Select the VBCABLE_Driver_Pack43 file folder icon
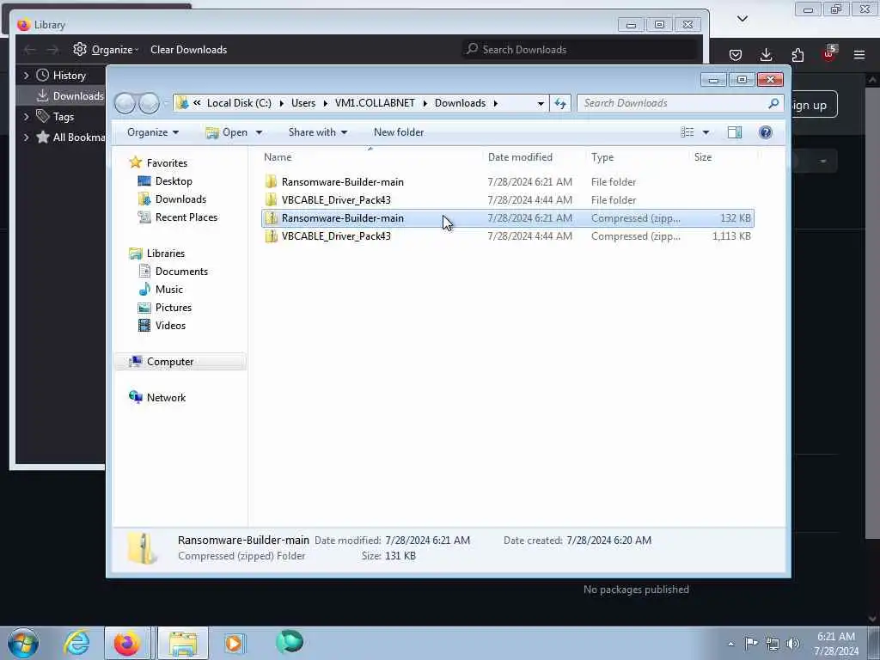 click(271, 199)
